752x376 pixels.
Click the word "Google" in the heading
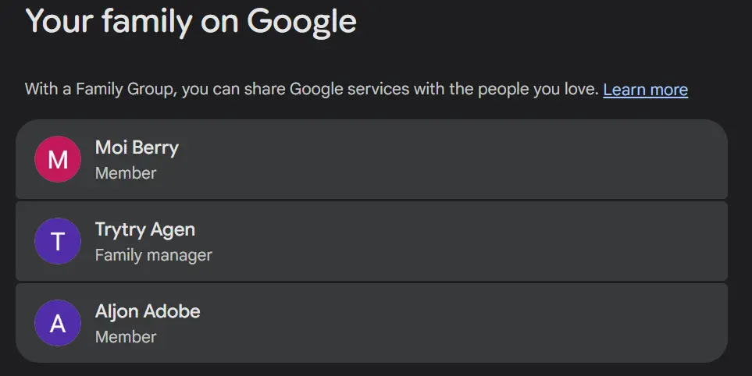pyautogui.click(x=301, y=22)
